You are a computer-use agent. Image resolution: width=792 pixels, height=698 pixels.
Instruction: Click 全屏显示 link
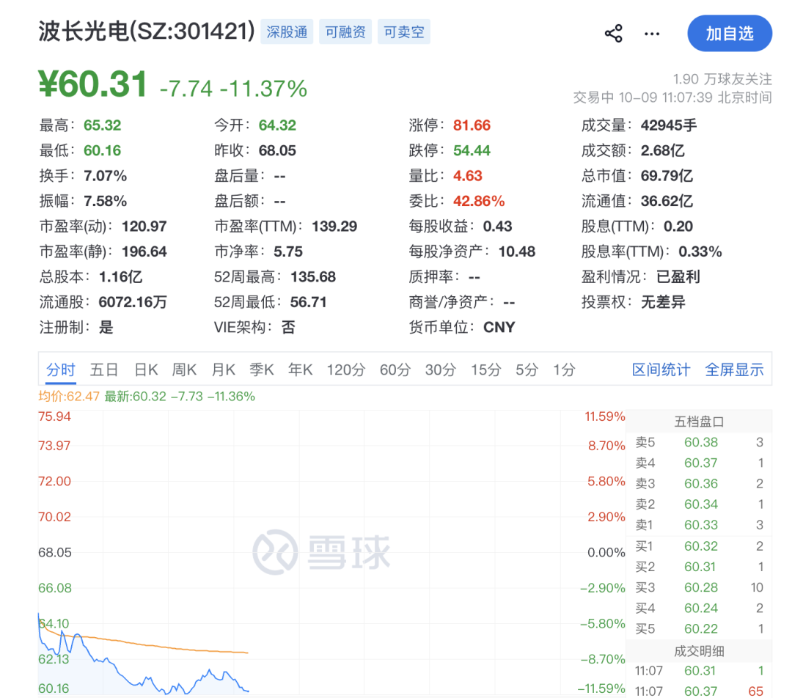pyautogui.click(x=734, y=370)
